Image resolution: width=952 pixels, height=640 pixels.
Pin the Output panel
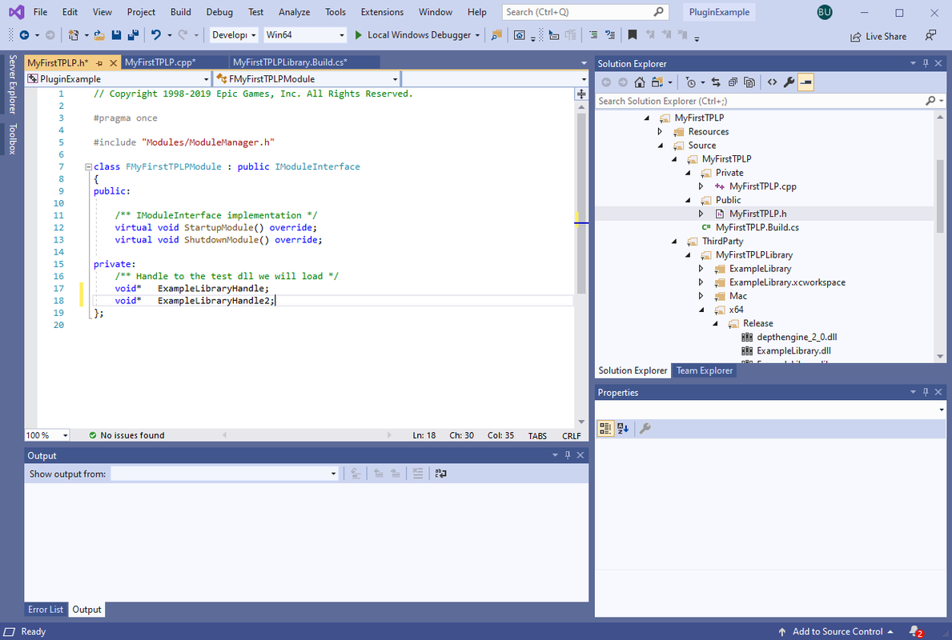pyautogui.click(x=568, y=455)
